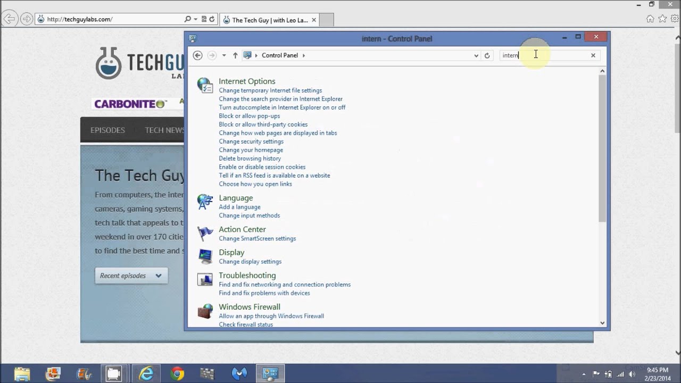Screen dimensions: 681x383
Task: Click Delete browsing history link
Action: [x=250, y=159]
